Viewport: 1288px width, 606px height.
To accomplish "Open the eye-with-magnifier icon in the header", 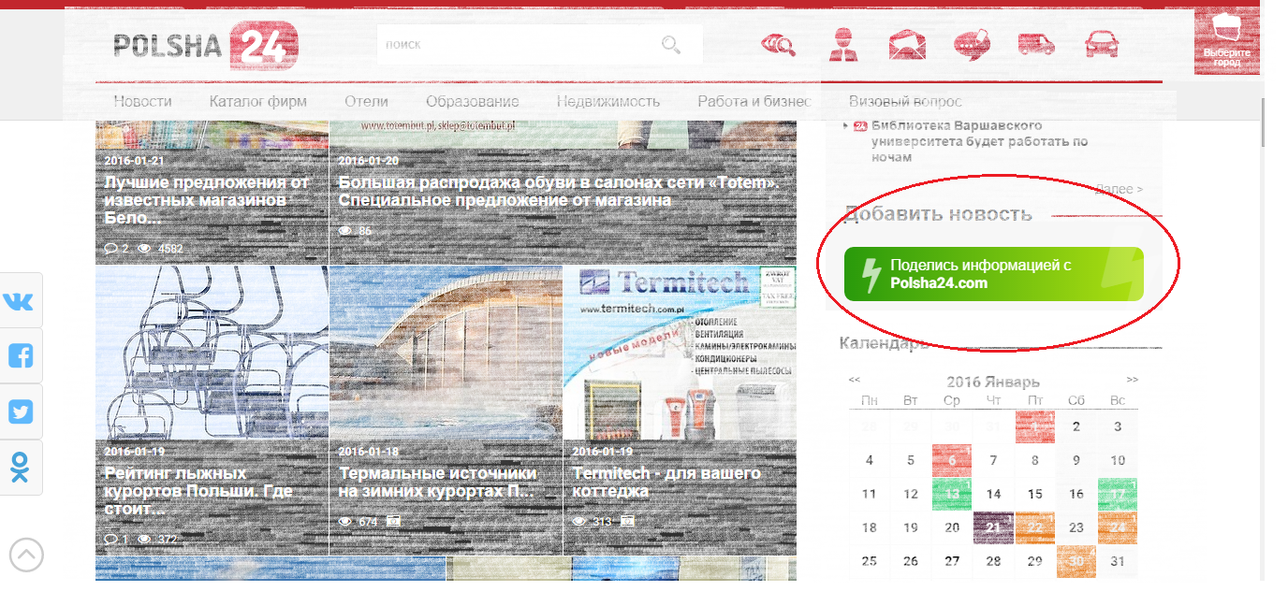I will (778, 45).
